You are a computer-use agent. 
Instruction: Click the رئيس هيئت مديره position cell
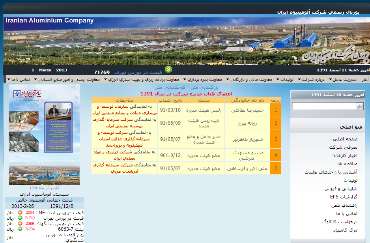click(204, 110)
